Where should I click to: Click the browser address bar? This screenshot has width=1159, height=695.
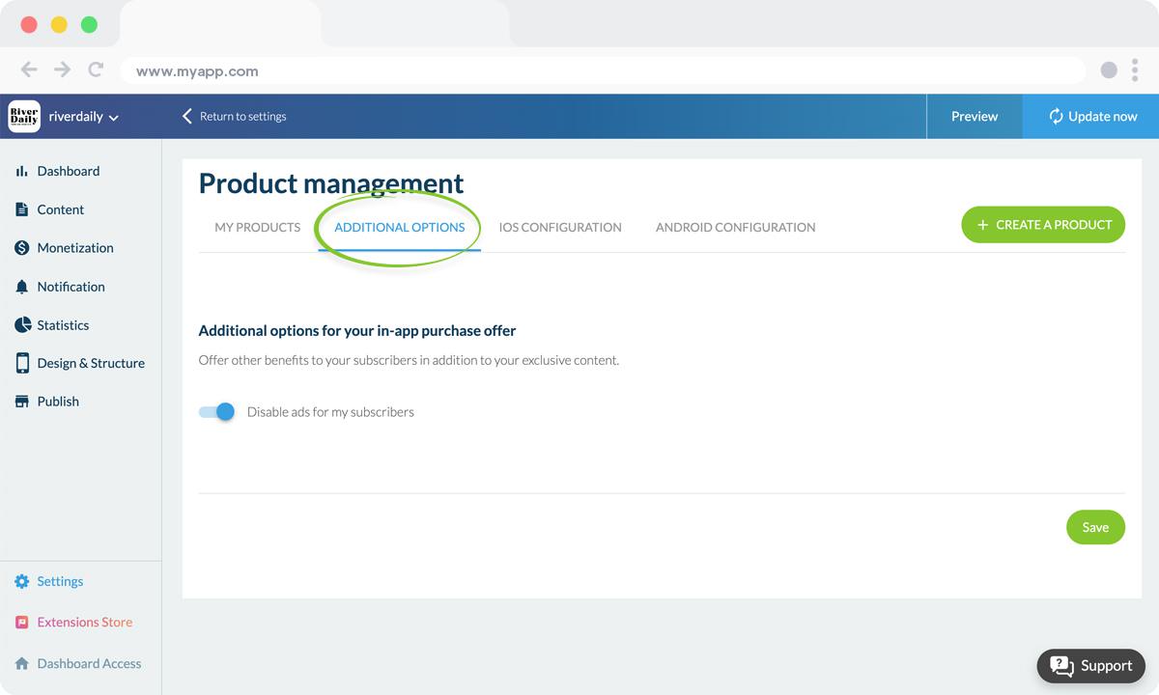click(x=599, y=71)
